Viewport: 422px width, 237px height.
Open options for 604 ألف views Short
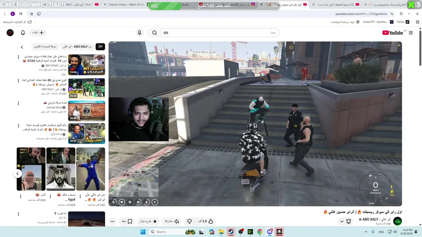tap(20, 197)
